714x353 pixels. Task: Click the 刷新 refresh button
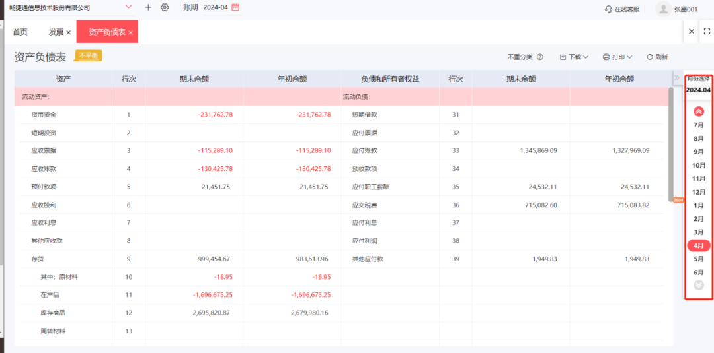point(657,57)
